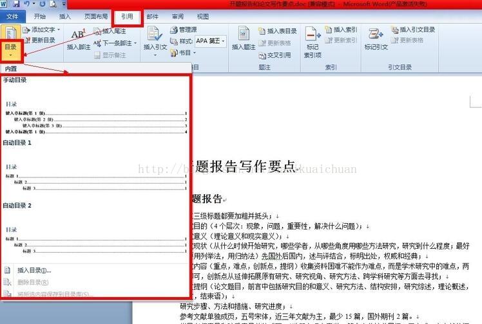482x324 pixels.
Task: Click the Redo icon in quick access toolbar
Action: tap(43, 4)
